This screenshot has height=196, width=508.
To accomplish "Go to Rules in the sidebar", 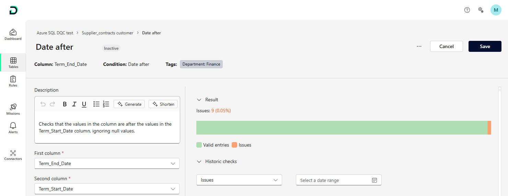I will (x=13, y=81).
